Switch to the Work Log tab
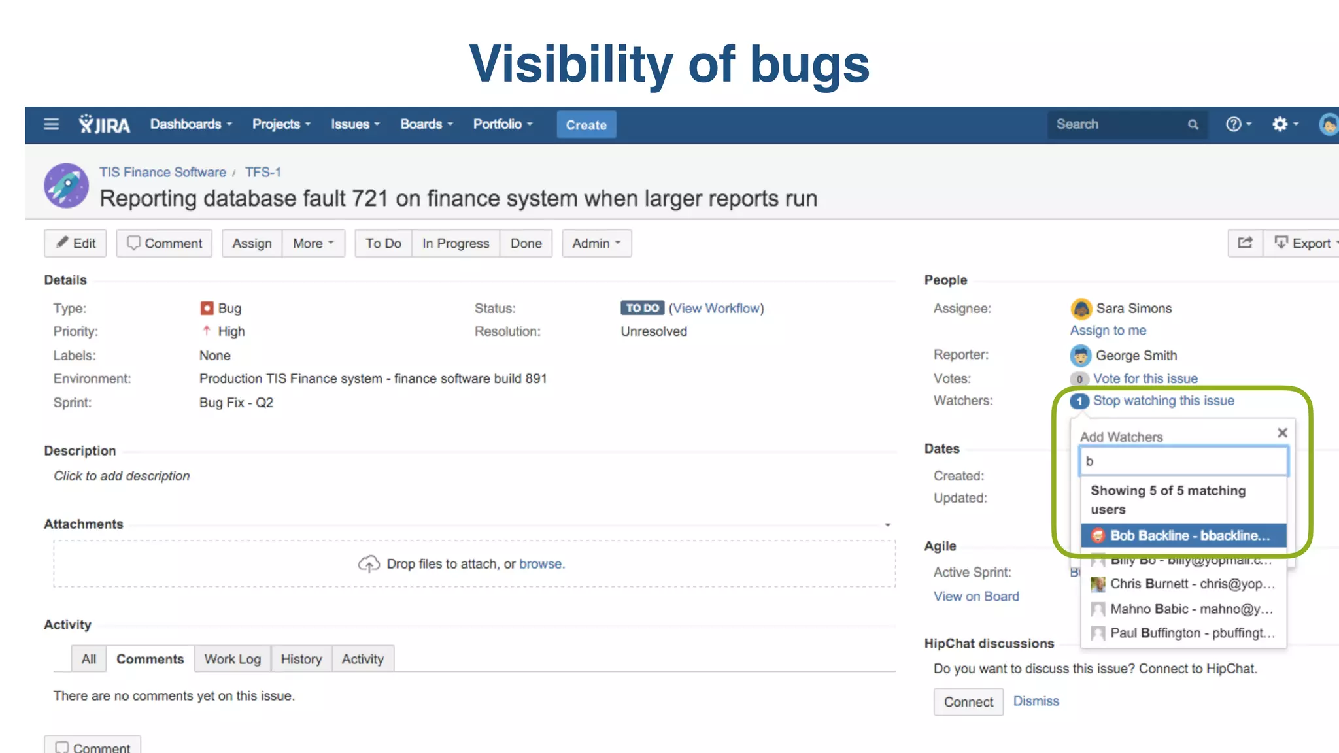Image resolution: width=1339 pixels, height=753 pixels. (232, 659)
